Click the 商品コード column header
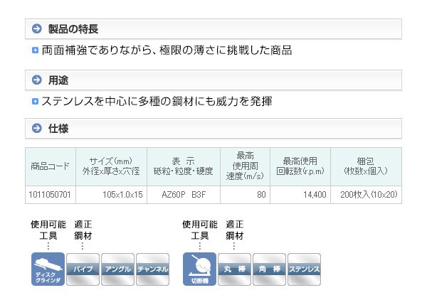The image size is (427, 300). point(50,166)
